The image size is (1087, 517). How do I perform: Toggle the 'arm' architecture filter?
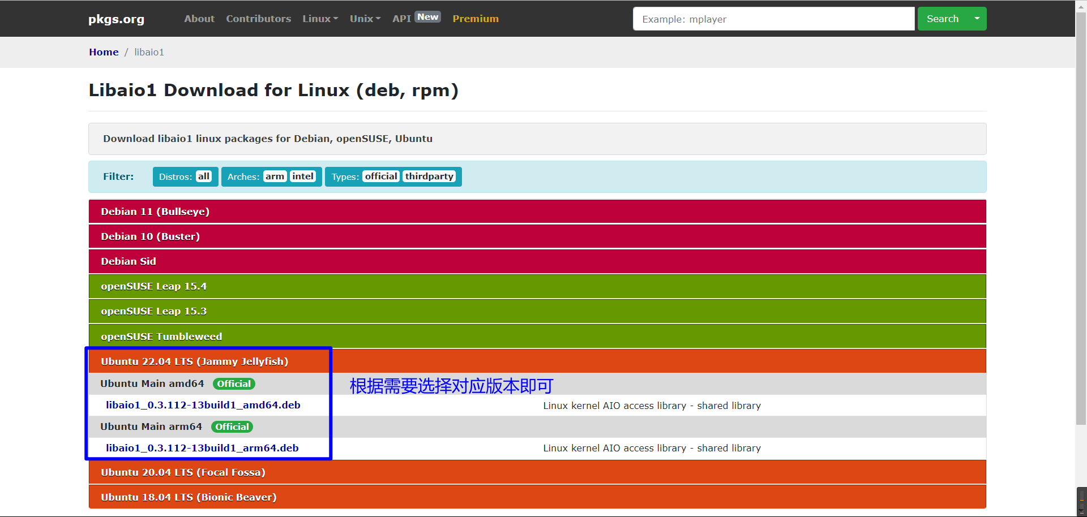tap(275, 176)
